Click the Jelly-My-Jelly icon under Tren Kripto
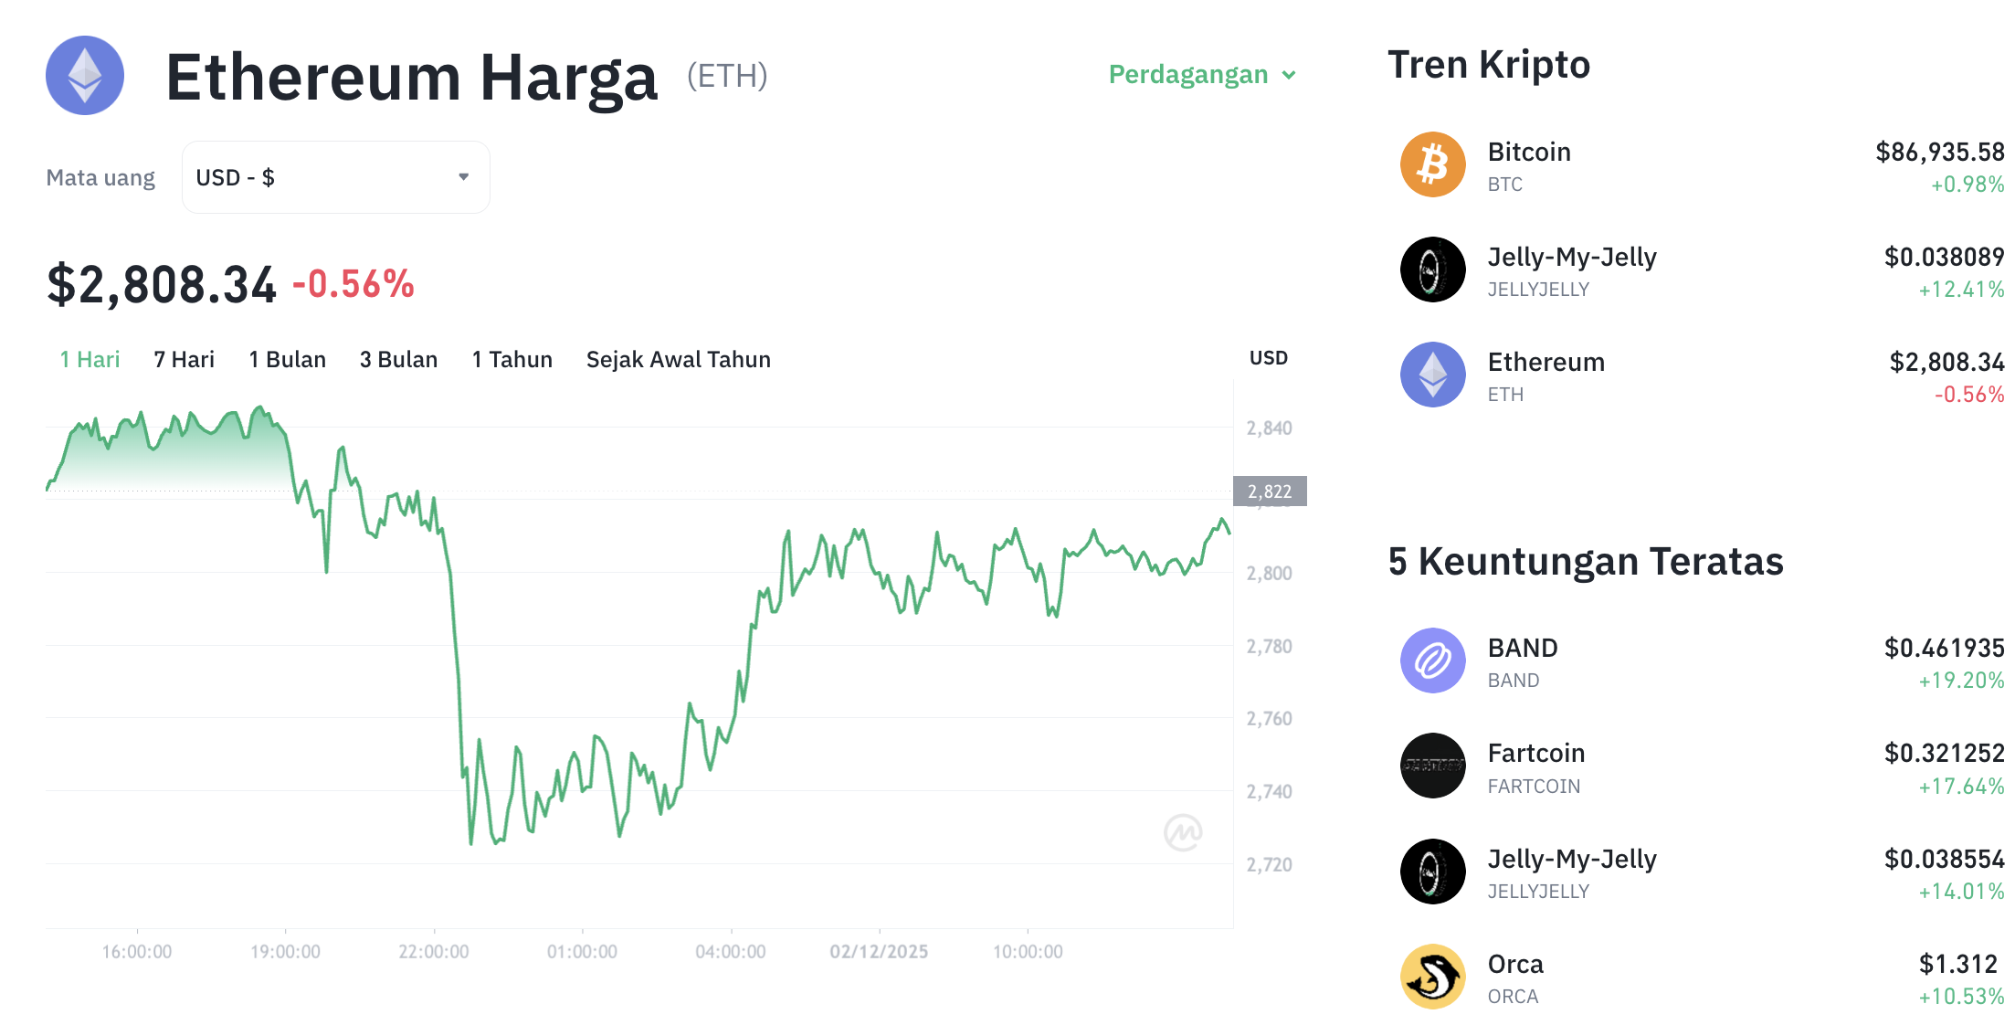Screen dimensions: 2015x1025 (1431, 269)
